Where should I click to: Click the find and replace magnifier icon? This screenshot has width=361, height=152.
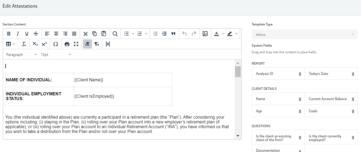coord(115,34)
